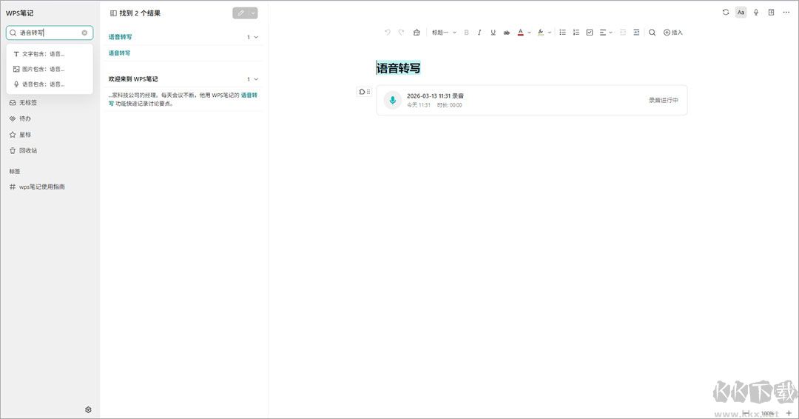Click the redo arrow in editor toolbar
Image resolution: width=799 pixels, height=419 pixels.
[401, 32]
